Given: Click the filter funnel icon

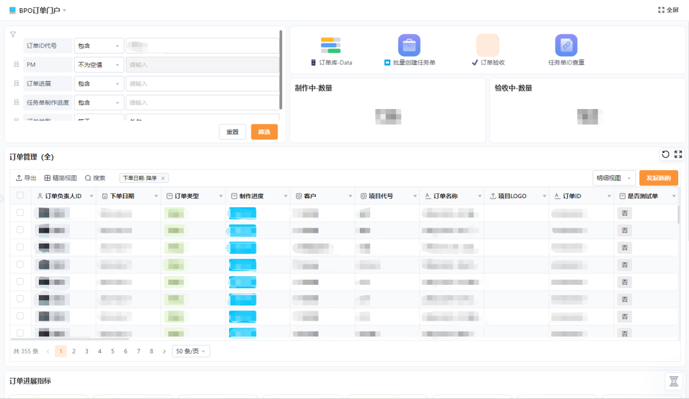Looking at the screenshot, I should [x=13, y=34].
